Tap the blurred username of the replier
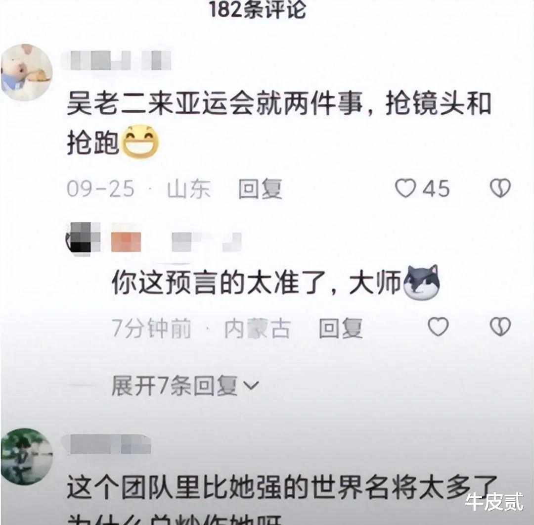Image resolution: width=534 pixels, height=525 pixels. coord(206,241)
